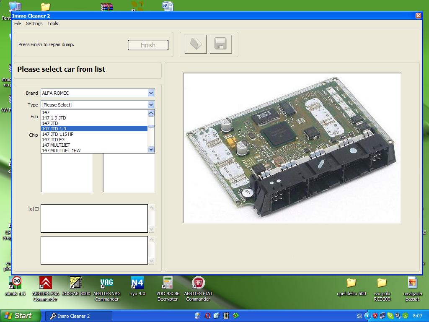
Task: Open the Brand dropdown showing ALFA ROMEO
Action: [98, 93]
